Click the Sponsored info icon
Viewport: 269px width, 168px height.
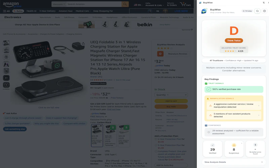pyautogui.click(x=192, y=30)
